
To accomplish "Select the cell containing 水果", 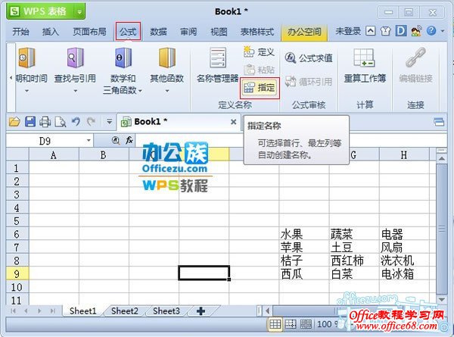I will 304,233.
